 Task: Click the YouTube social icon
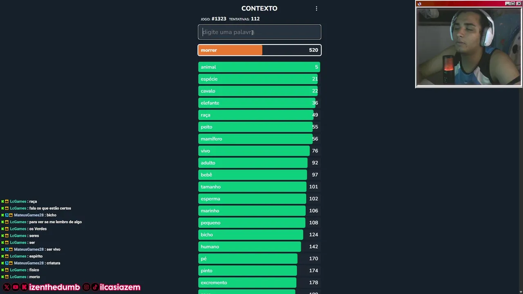click(x=16, y=287)
